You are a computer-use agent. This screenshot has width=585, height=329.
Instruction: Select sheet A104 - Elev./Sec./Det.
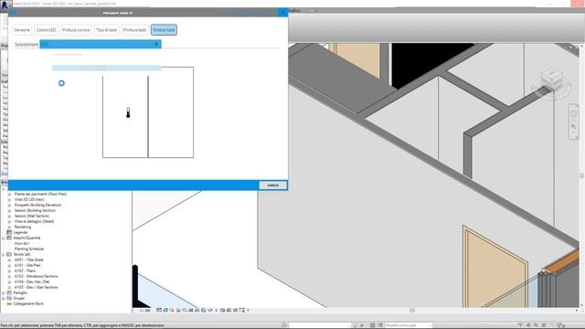click(x=32, y=281)
